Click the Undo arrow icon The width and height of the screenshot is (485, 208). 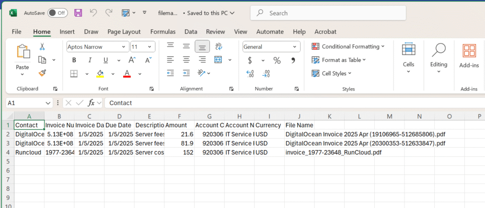tap(93, 13)
